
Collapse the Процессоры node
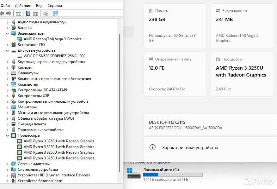[7, 135]
